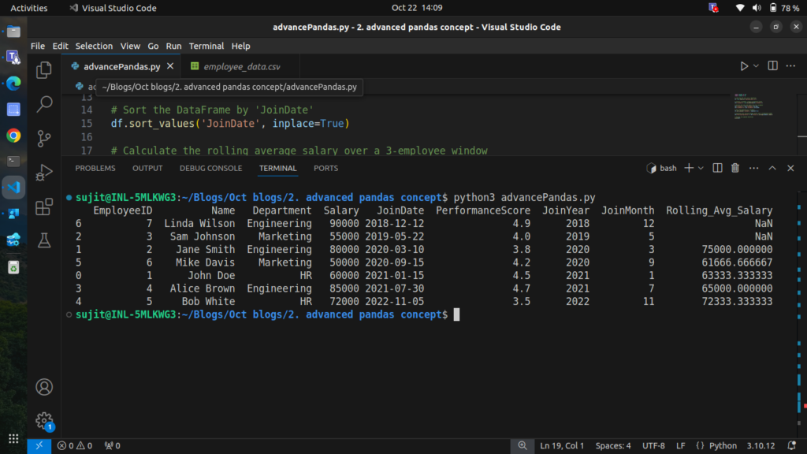
Task: Switch to the employee_data.csv tab
Action: click(x=242, y=66)
